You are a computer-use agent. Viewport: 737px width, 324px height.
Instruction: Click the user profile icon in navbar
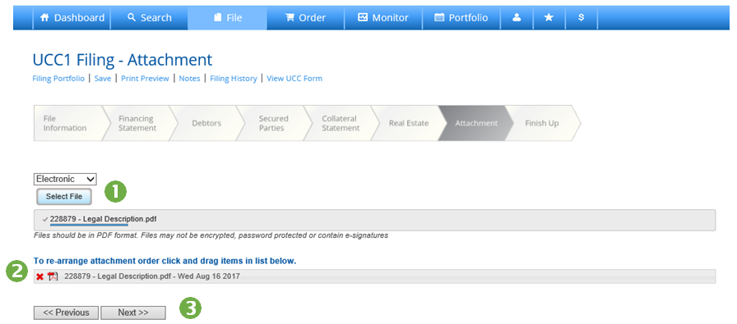point(517,18)
